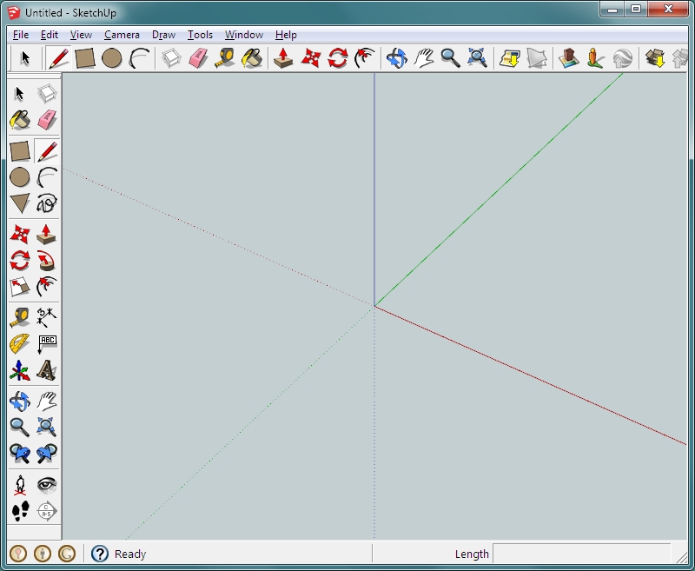Click Zoom Extents in the left toolset
695x571 pixels.
pos(47,428)
